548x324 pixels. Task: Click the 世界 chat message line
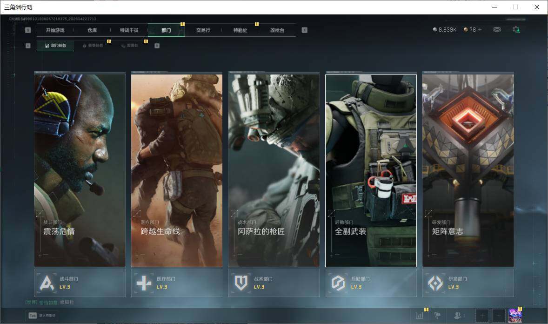[49, 302]
